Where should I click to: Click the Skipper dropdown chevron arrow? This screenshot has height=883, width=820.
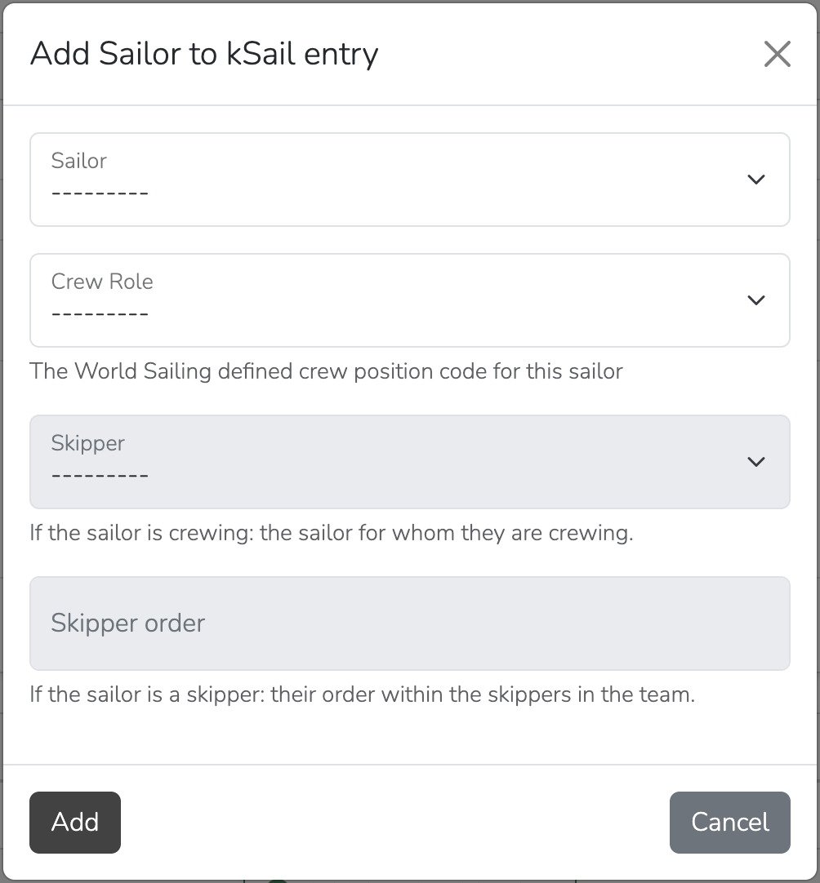pyautogui.click(x=756, y=462)
